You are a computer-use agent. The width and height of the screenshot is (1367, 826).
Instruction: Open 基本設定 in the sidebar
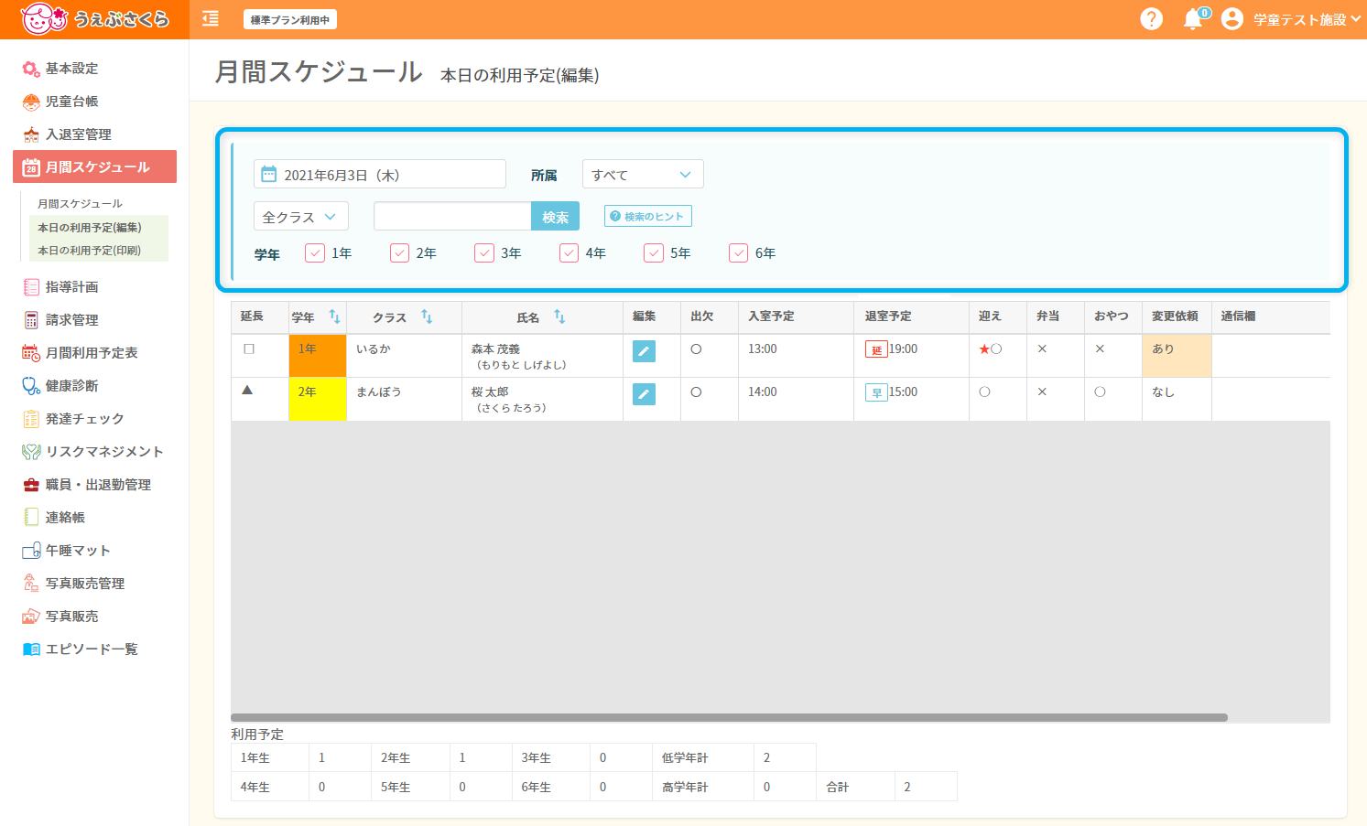pyautogui.click(x=71, y=69)
